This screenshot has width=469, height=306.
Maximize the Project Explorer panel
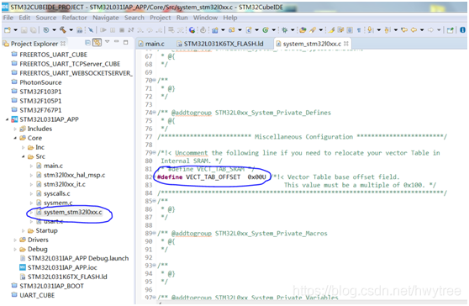pyautogui.click(x=125, y=42)
